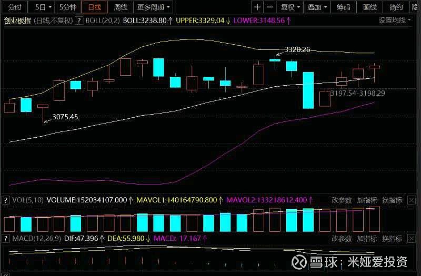
Task: Expand the 更多周期 dropdown
Action: [x=153, y=7]
